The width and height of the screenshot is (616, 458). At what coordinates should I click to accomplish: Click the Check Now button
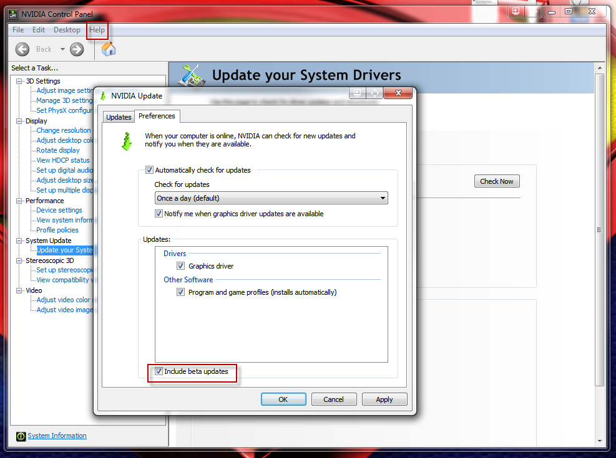click(497, 181)
